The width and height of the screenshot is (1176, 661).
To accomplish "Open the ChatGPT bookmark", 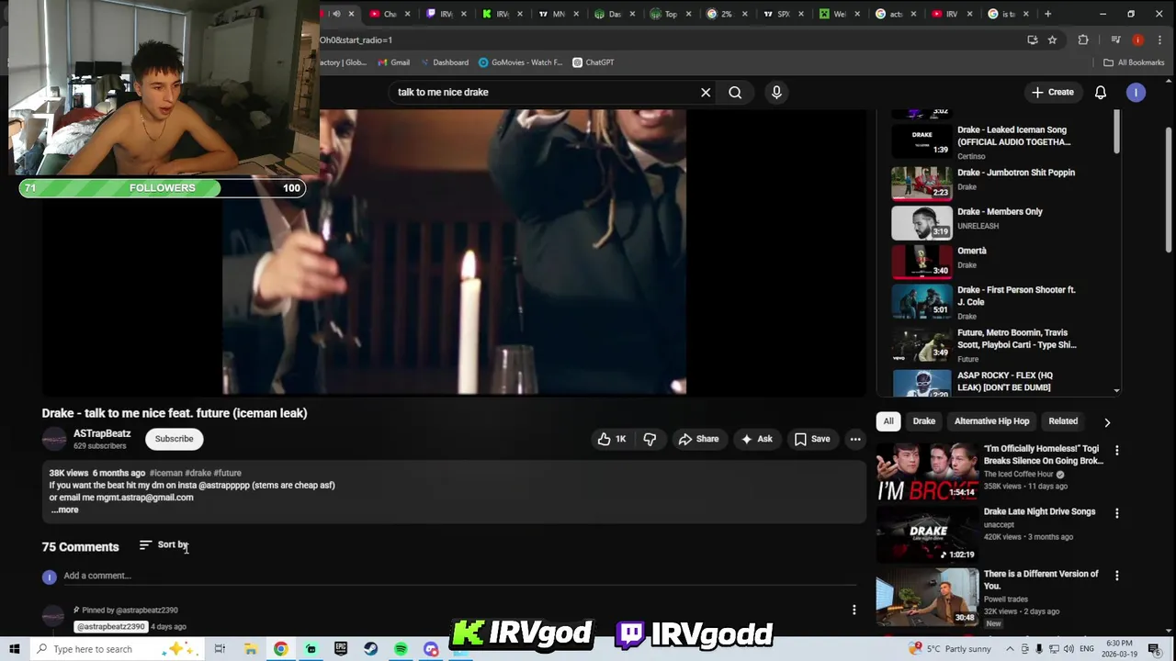I will (x=594, y=62).
